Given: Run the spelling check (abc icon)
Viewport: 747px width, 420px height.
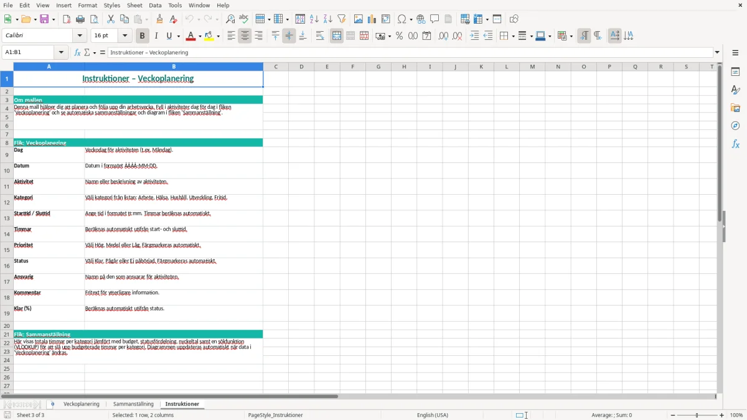Looking at the screenshot, I should pos(244,19).
